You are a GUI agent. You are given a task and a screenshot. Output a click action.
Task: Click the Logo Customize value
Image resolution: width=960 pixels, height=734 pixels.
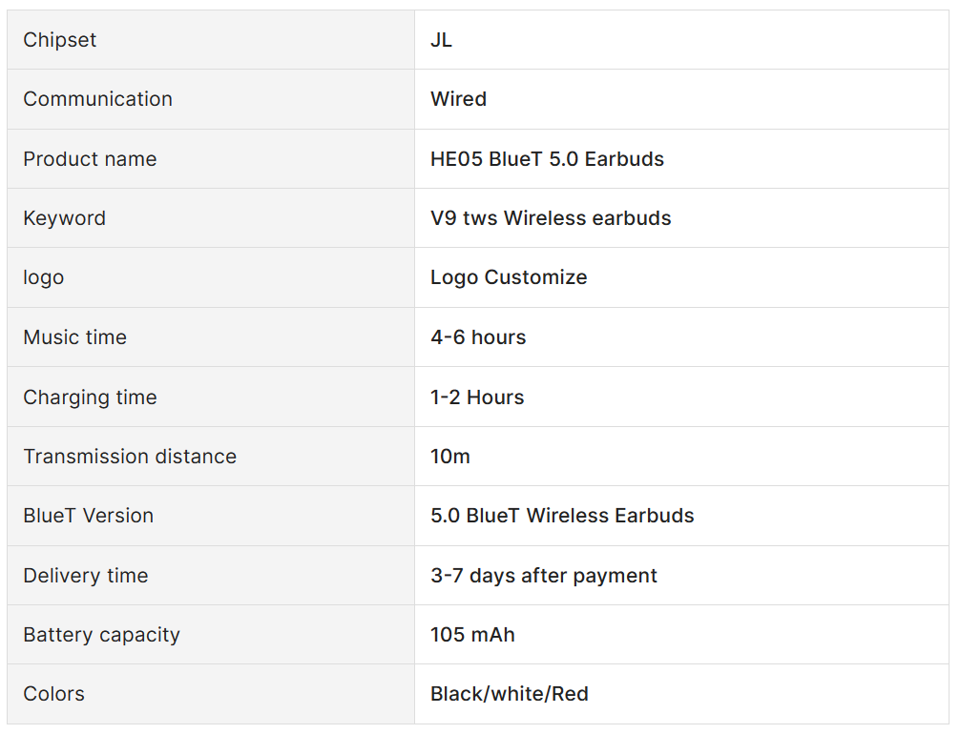[509, 277]
